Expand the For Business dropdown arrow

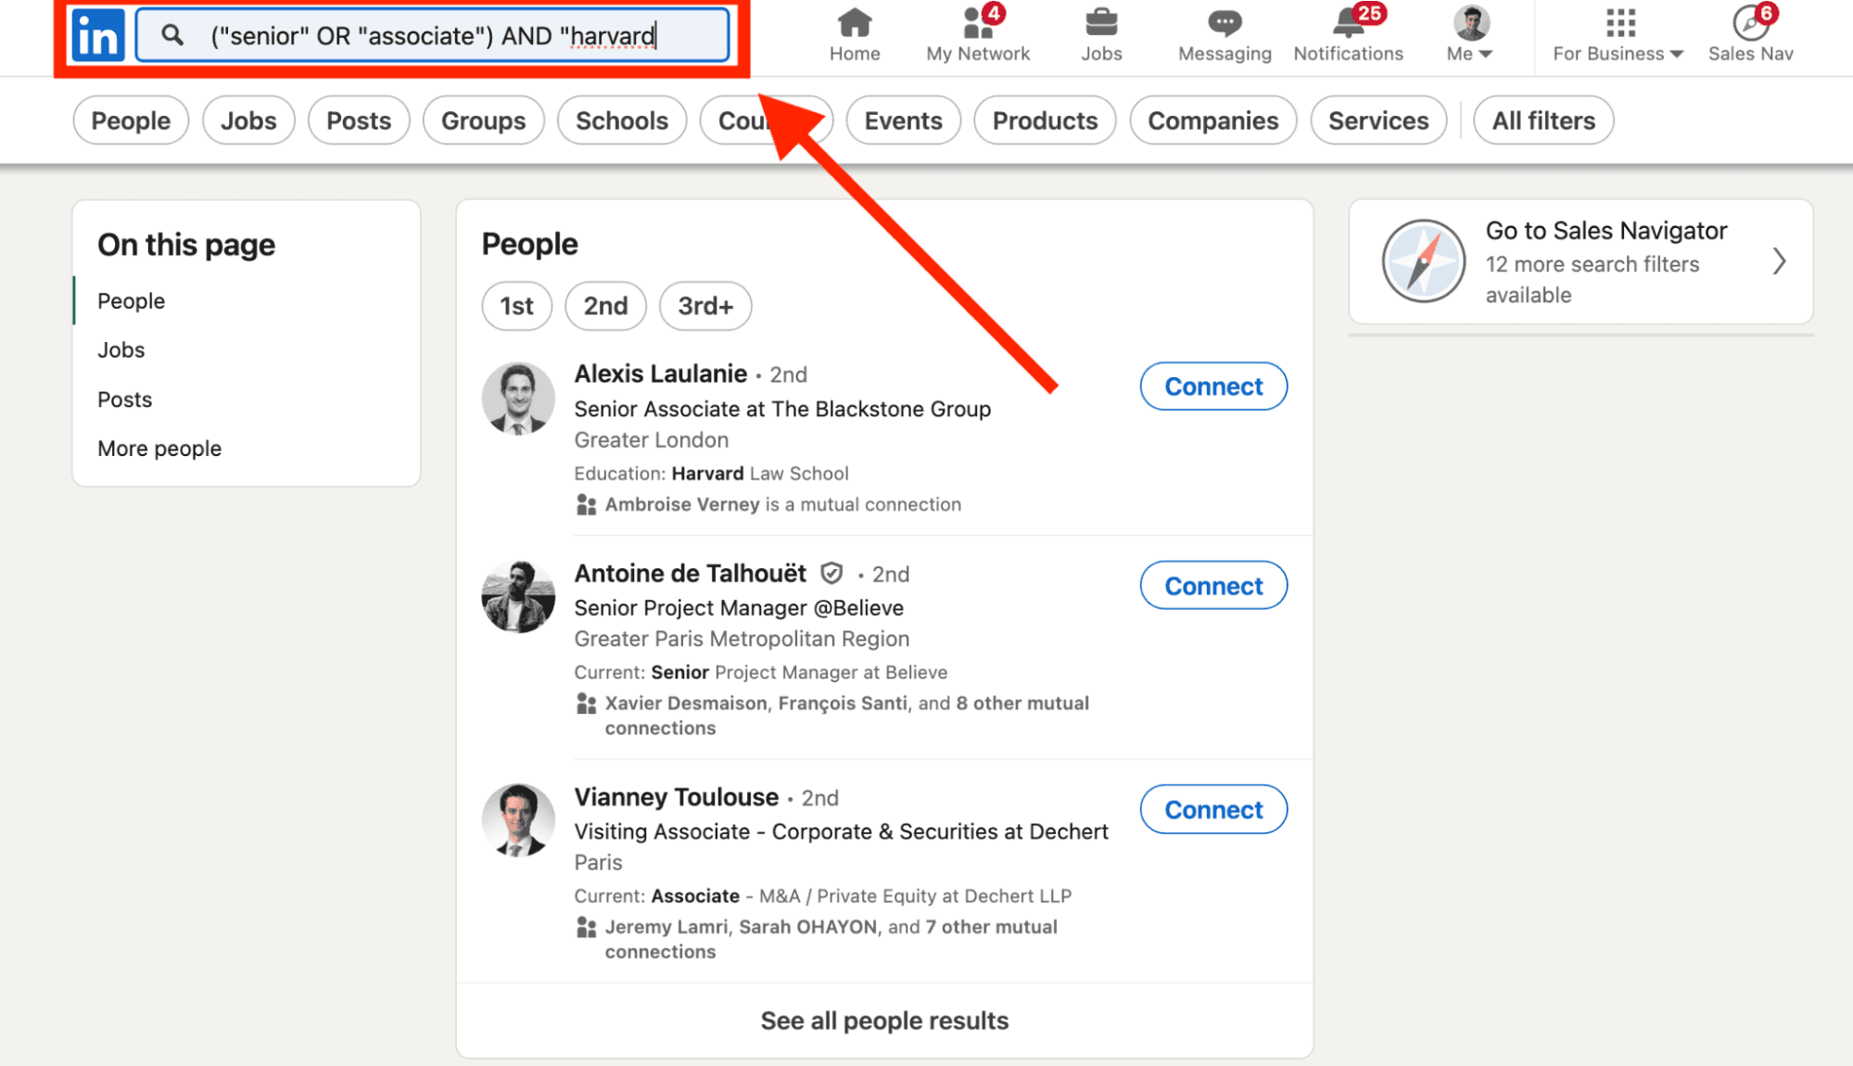click(1677, 54)
